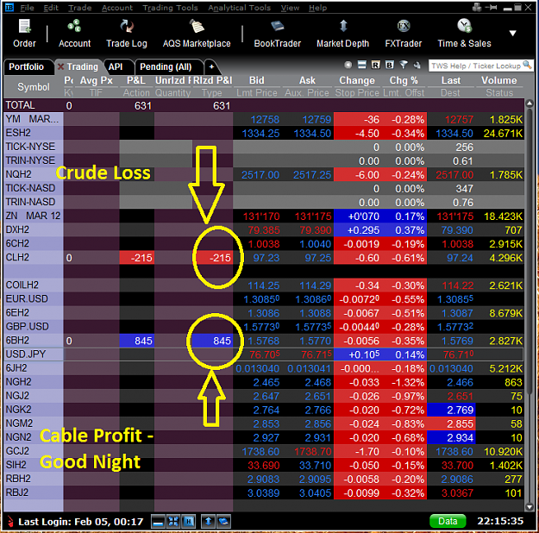Select the ESH2 symbol cell

34,133
